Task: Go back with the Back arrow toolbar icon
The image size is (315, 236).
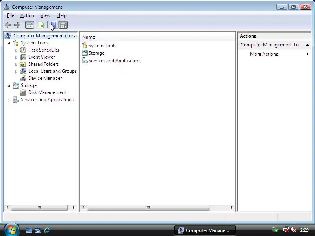Action: pyautogui.click(x=8, y=25)
